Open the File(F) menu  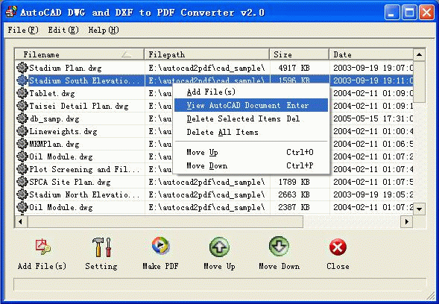(x=23, y=30)
